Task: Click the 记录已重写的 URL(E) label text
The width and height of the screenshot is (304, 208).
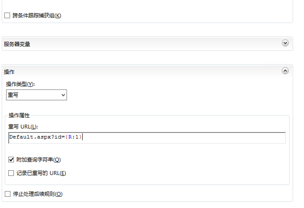Action: click(41, 173)
